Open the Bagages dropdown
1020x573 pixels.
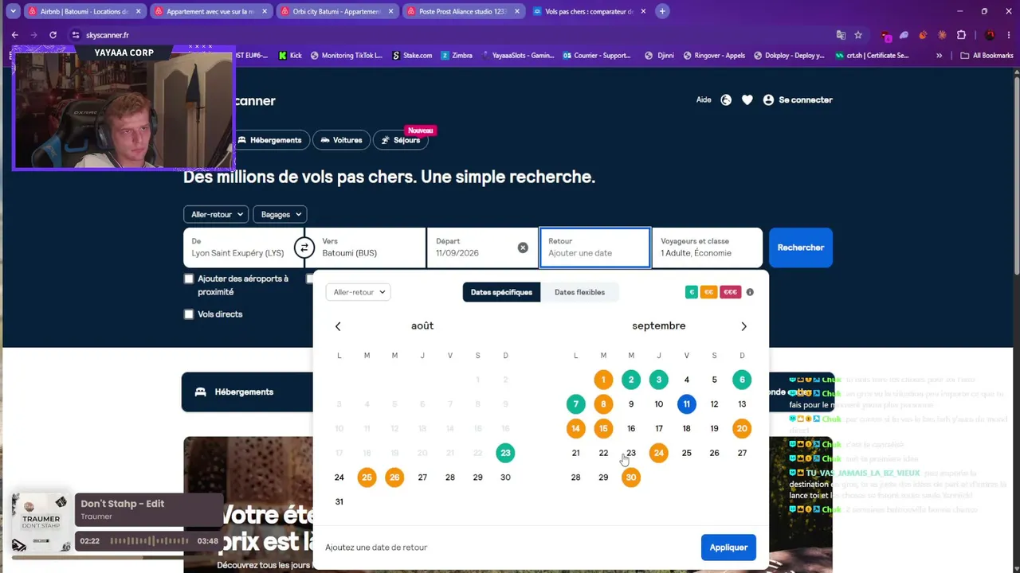tap(280, 214)
